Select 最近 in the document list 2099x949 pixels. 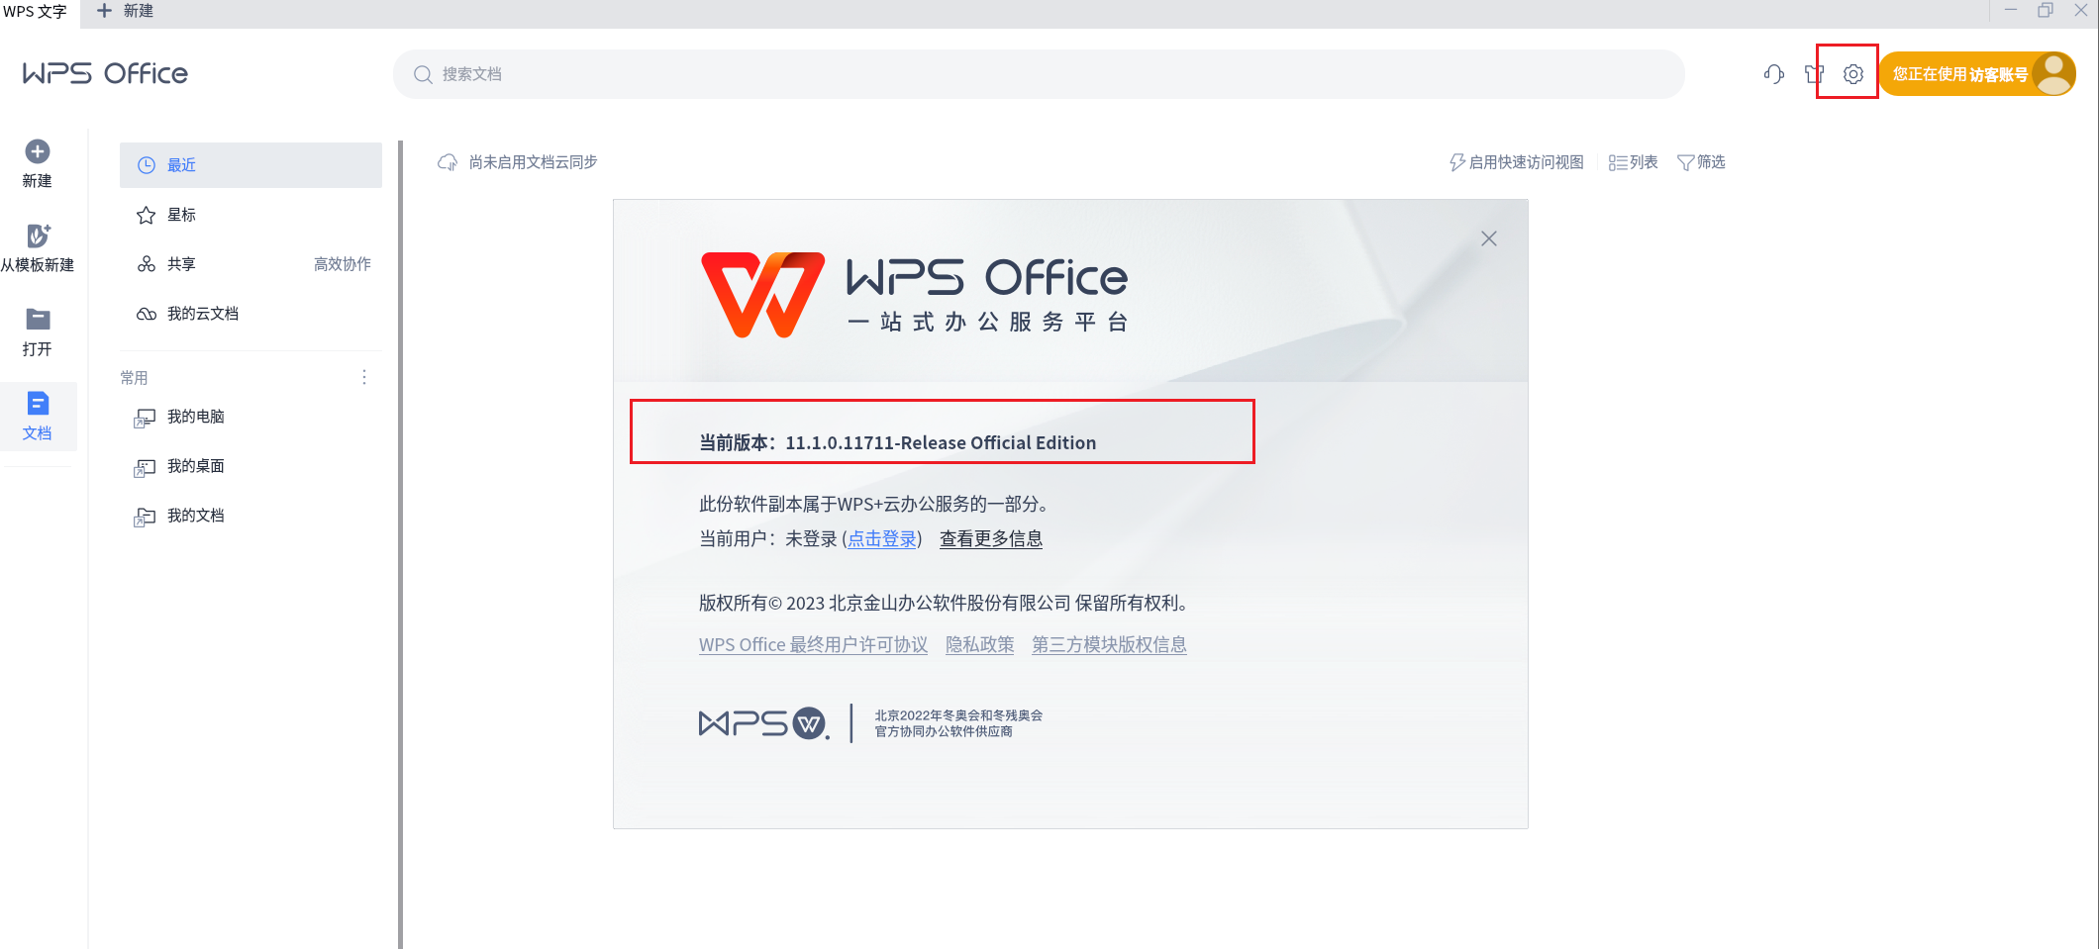250,165
